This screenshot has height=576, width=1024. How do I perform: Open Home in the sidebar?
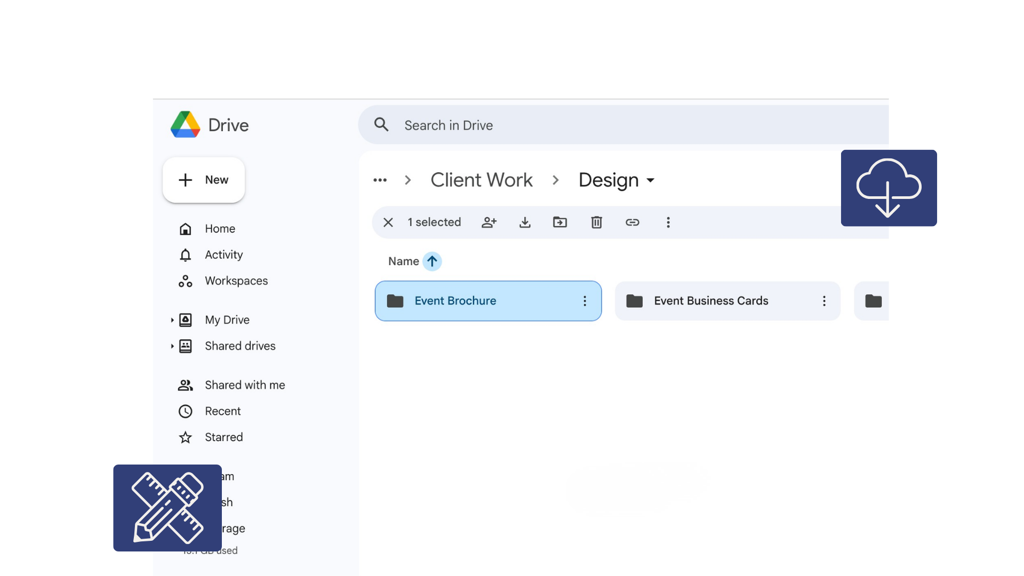220,229
